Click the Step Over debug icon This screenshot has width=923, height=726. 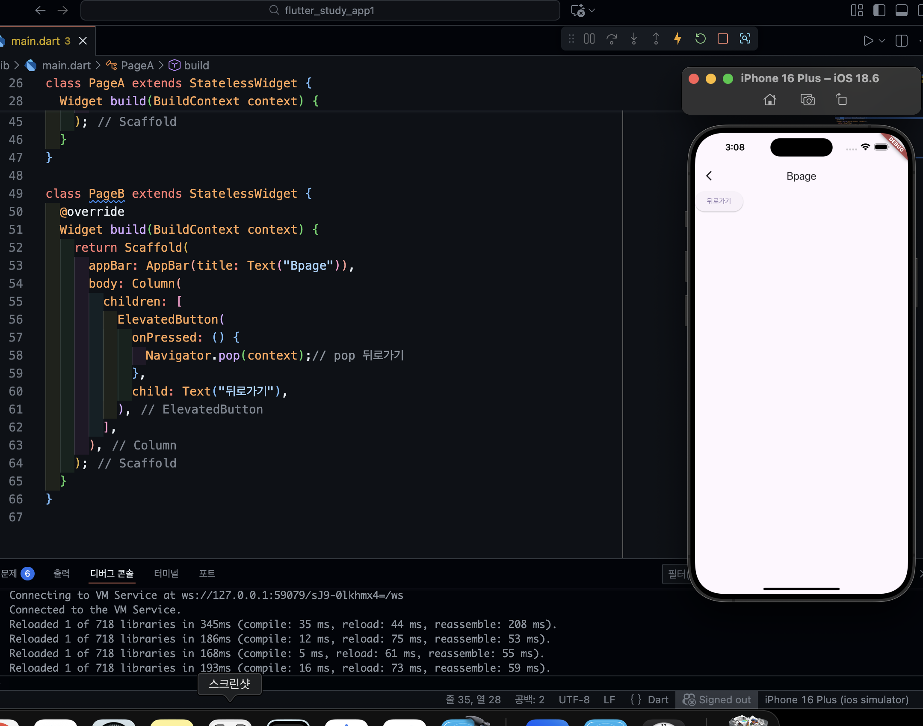click(x=612, y=39)
